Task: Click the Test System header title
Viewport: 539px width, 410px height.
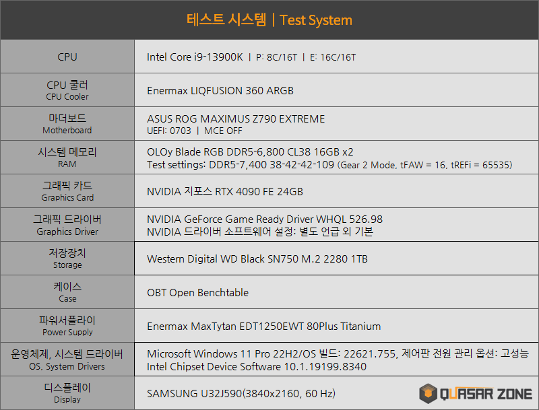Action: click(269, 20)
